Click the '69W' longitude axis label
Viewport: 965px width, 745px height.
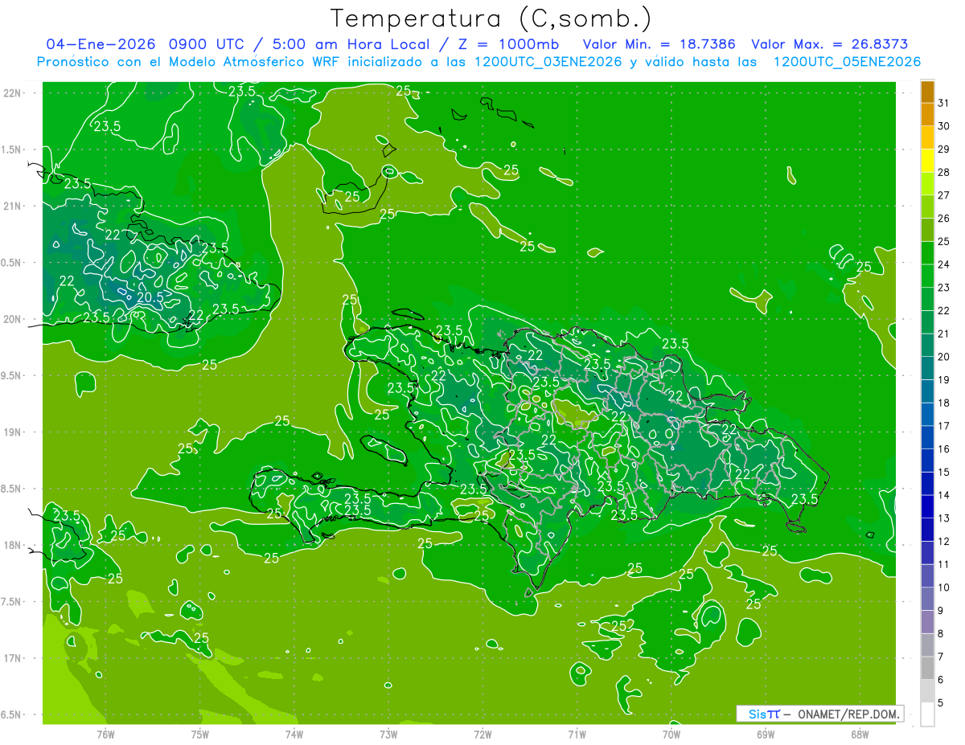click(765, 734)
